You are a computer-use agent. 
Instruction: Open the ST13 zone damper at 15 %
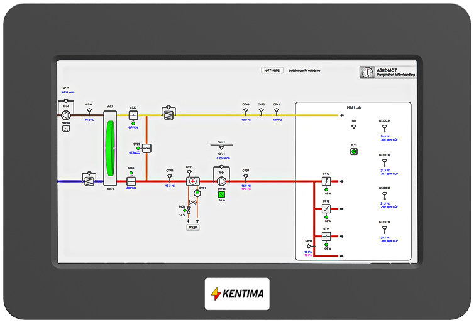(x=327, y=181)
